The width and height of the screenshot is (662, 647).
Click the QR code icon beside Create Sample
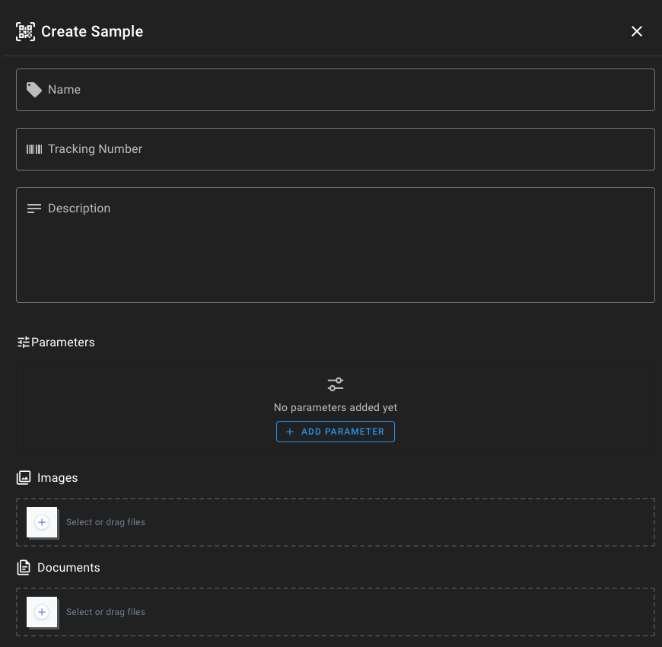[25, 31]
